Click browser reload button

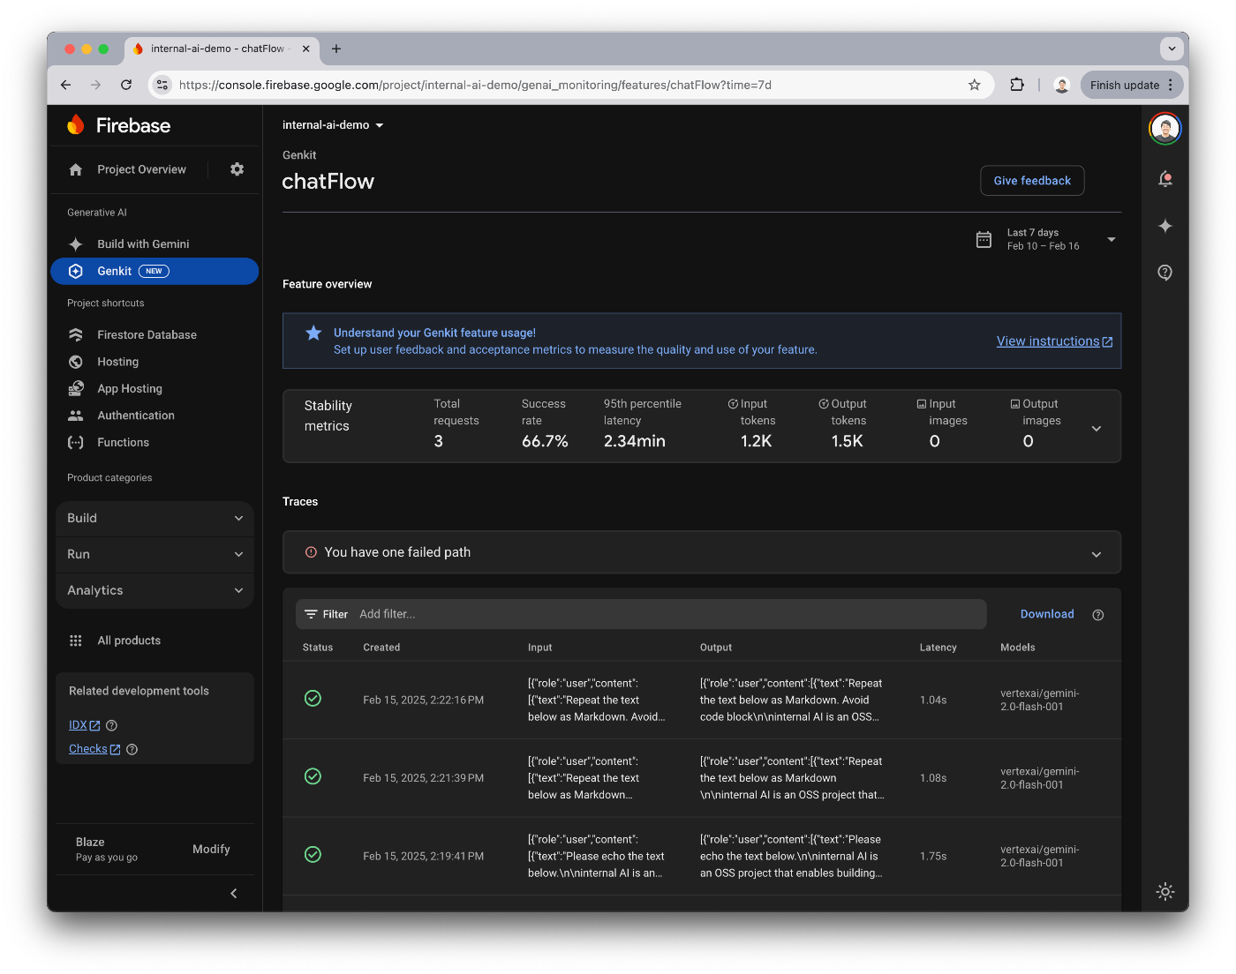click(126, 85)
